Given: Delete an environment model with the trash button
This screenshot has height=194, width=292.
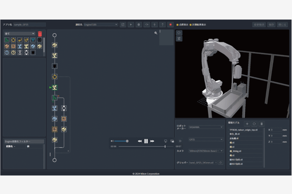Looking at the screenshot, I should point(262,124).
